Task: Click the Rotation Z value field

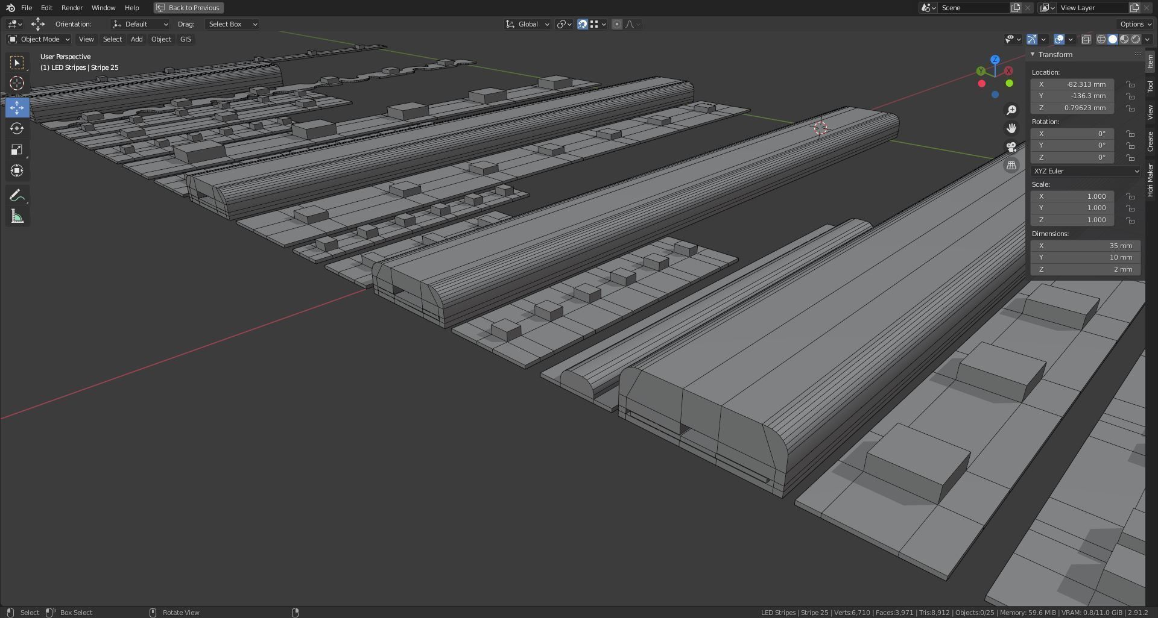Action: tap(1072, 157)
